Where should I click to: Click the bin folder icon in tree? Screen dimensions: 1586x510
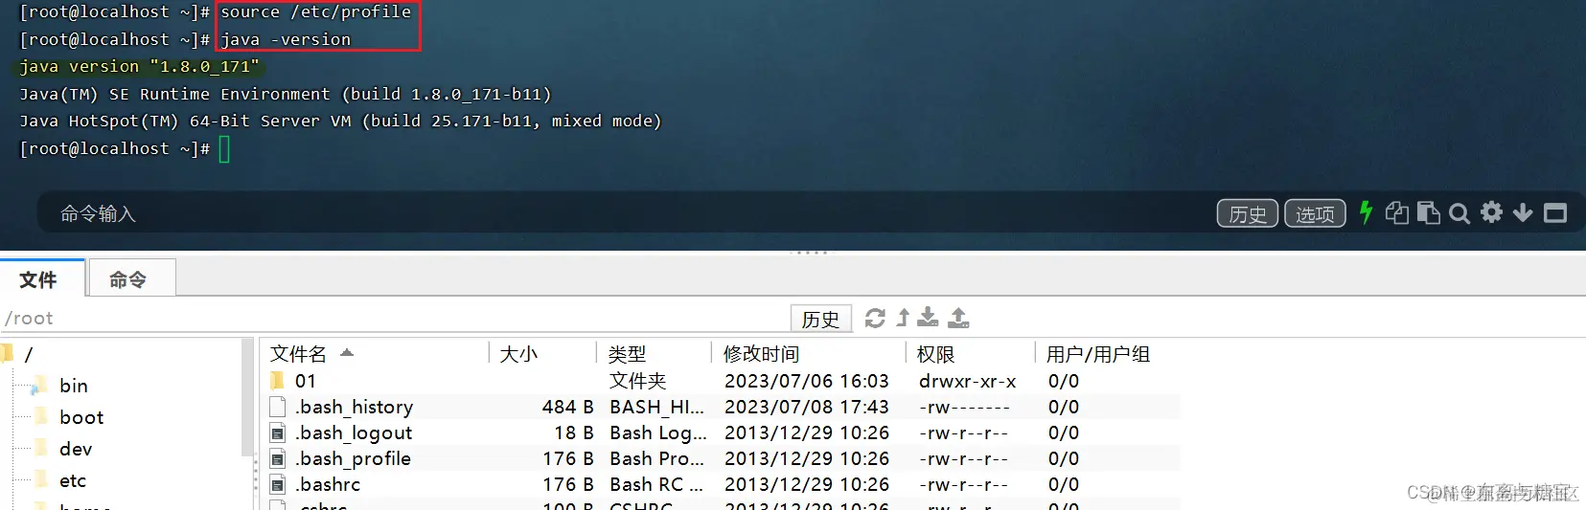[39, 386]
